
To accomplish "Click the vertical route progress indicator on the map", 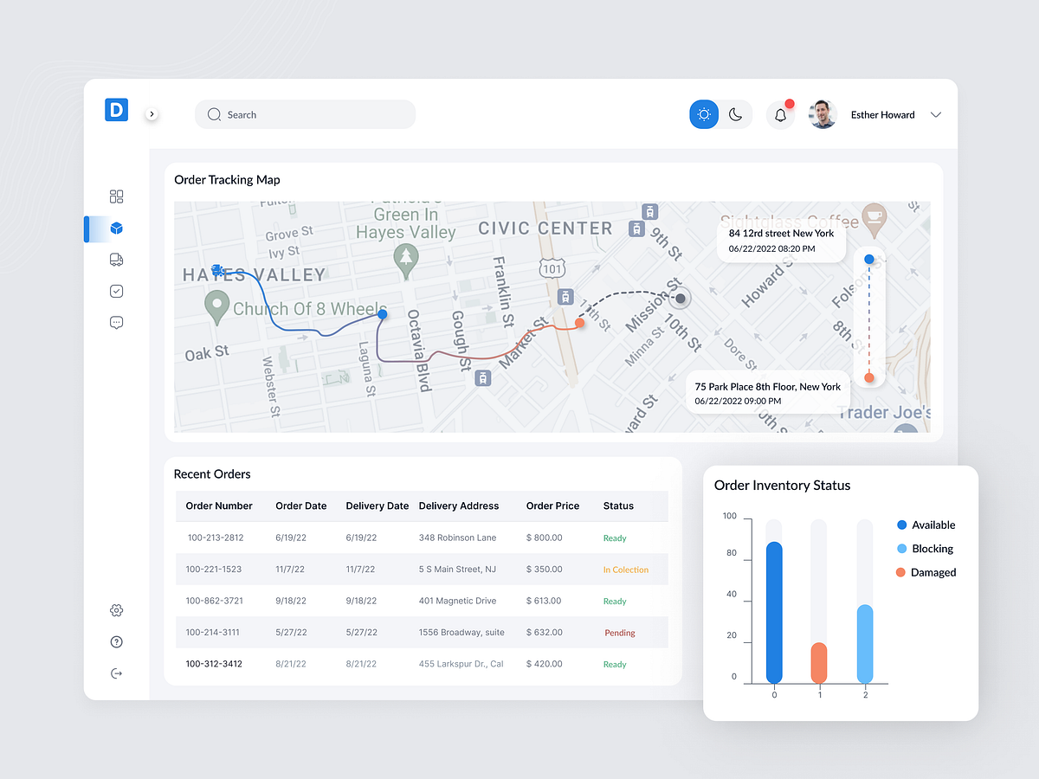I will point(869,319).
